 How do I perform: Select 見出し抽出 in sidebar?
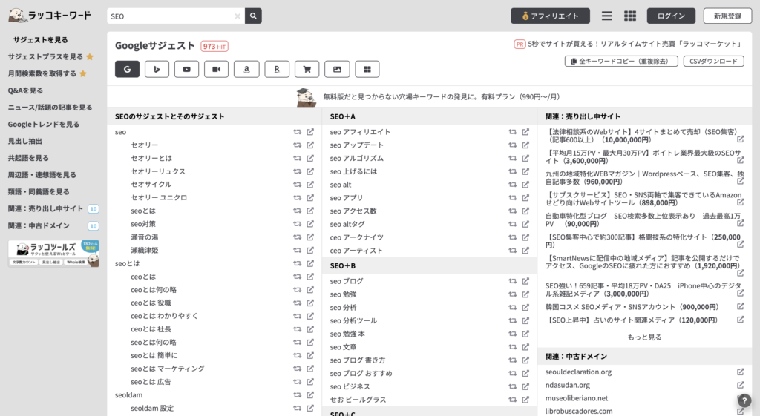click(24, 142)
